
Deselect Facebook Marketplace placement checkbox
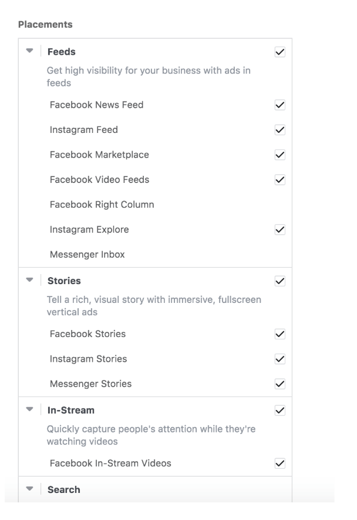[x=279, y=155]
